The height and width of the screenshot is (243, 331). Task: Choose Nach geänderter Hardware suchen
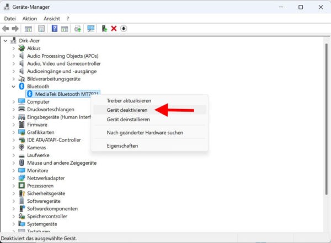pos(150,132)
